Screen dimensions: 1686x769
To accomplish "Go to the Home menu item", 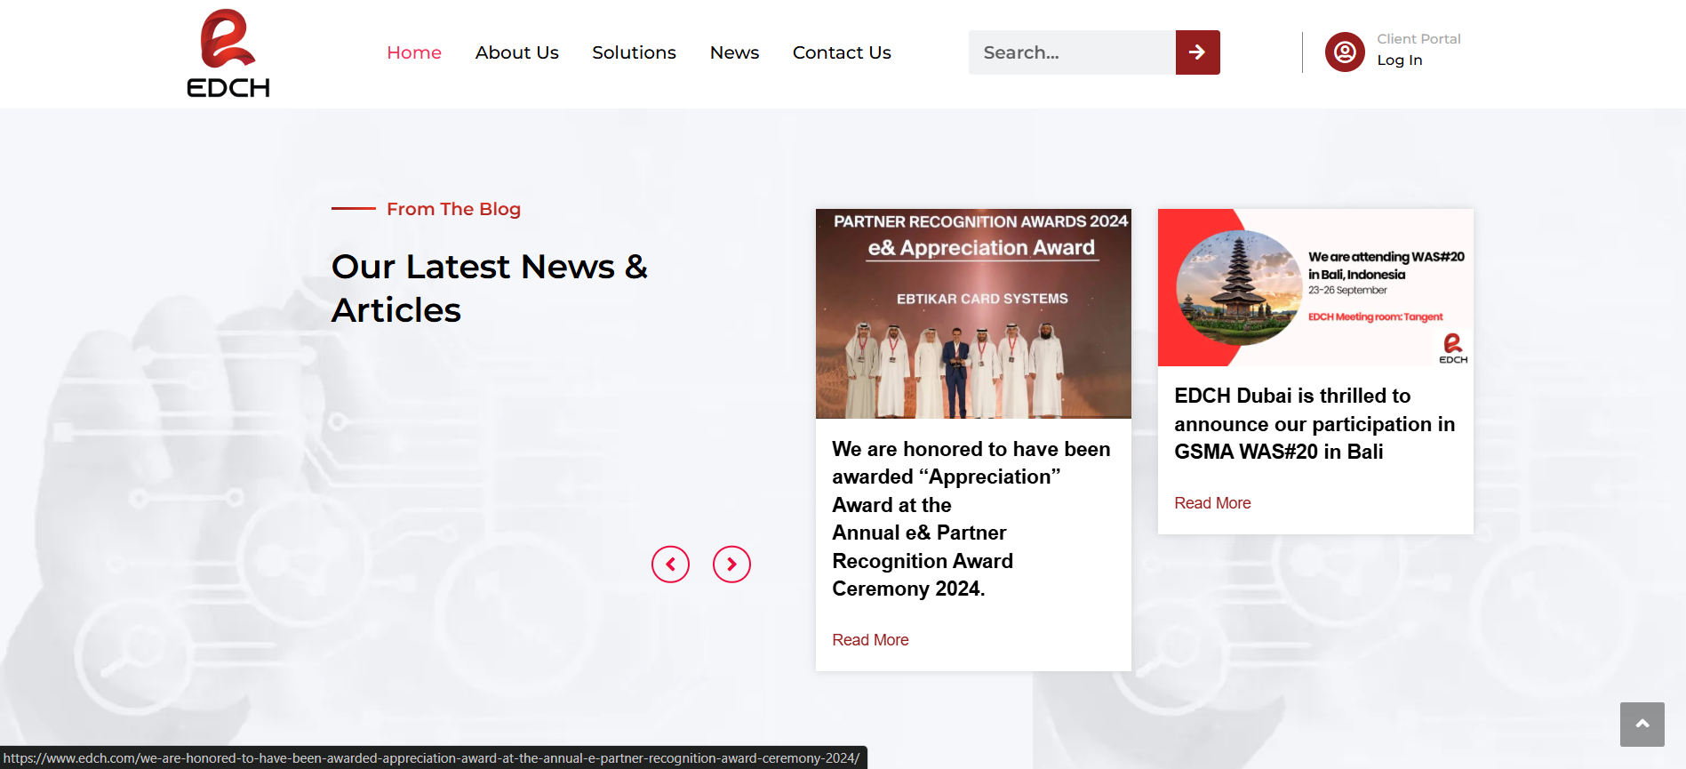I will tap(414, 52).
